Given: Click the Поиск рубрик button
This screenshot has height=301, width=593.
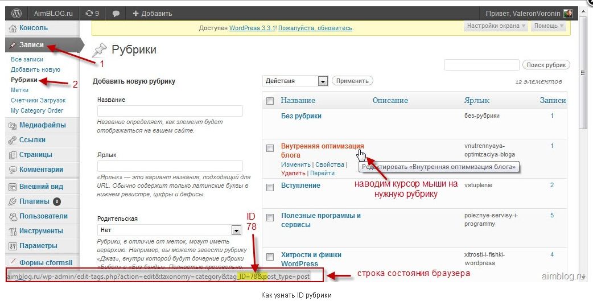Looking at the screenshot, I should [546, 65].
